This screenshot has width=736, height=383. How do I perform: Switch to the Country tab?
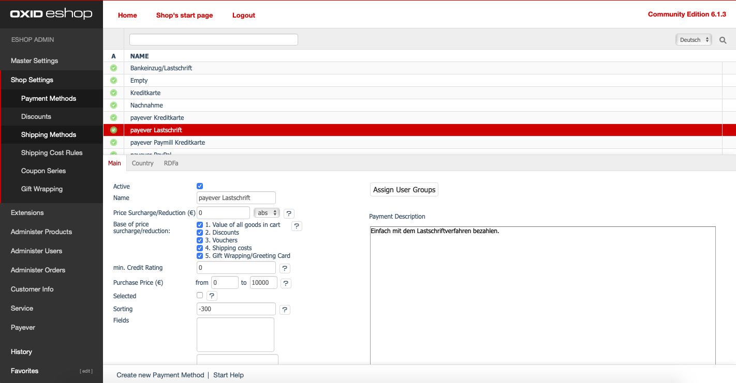click(x=143, y=163)
